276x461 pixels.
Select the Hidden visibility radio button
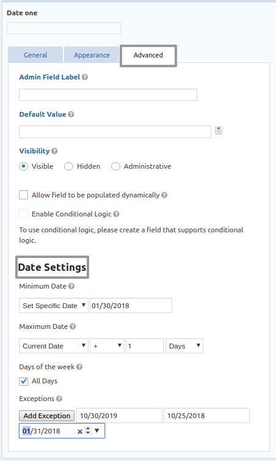[x=69, y=166]
